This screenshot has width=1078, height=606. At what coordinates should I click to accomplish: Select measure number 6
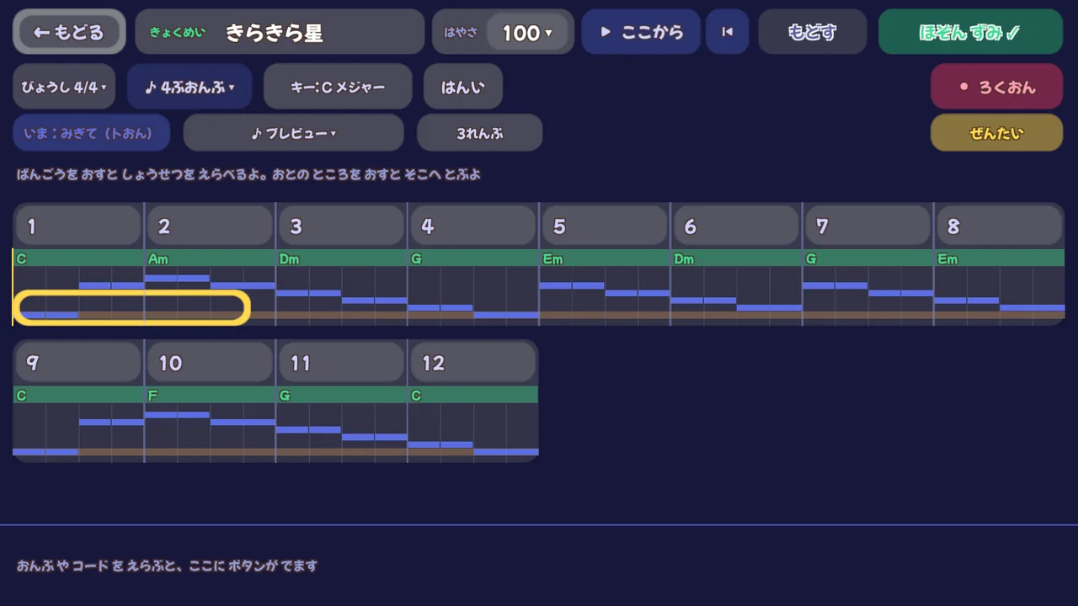(x=737, y=226)
